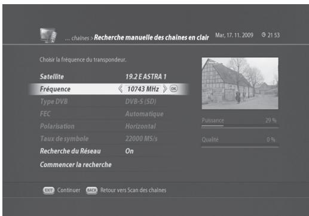Select the Type DVB row

pos(109,101)
